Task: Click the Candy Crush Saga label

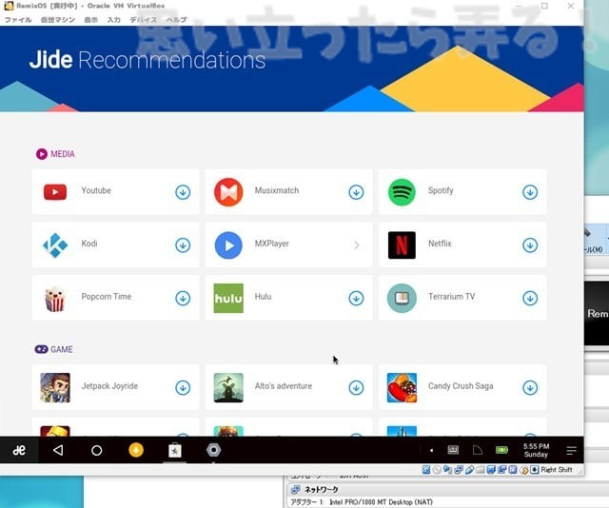Action: click(x=461, y=386)
